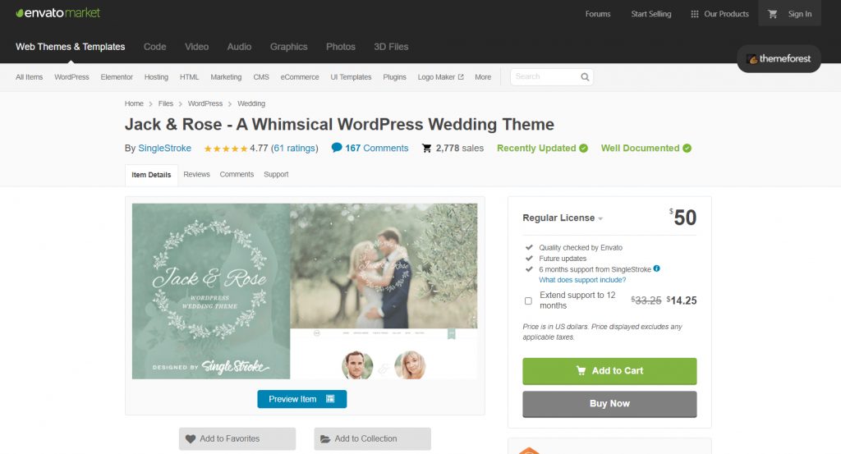Click the Sign In link
The height and width of the screenshot is (454, 841).
click(800, 14)
